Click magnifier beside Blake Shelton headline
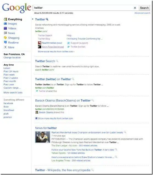Screen dimensions: 153x175 tap(116, 157)
